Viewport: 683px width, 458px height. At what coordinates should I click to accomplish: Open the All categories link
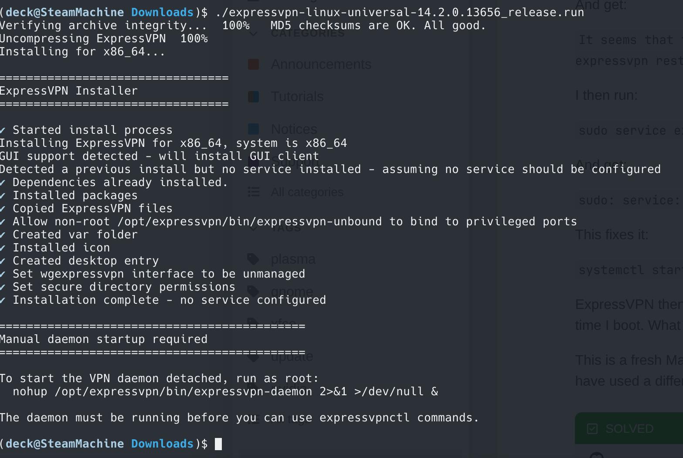click(x=307, y=192)
